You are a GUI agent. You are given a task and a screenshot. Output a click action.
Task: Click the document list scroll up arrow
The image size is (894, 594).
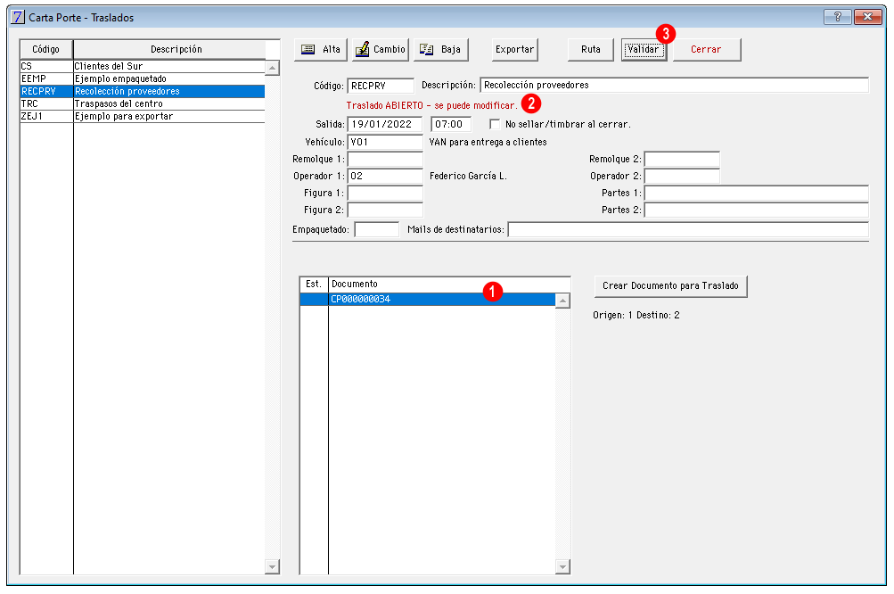(562, 301)
